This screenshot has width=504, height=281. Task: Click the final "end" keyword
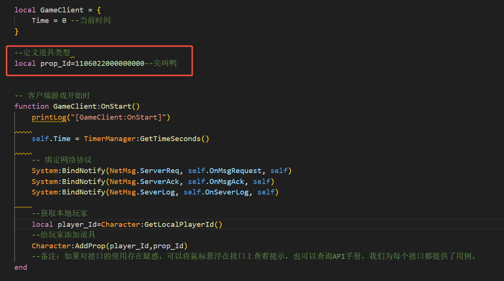pos(21,267)
